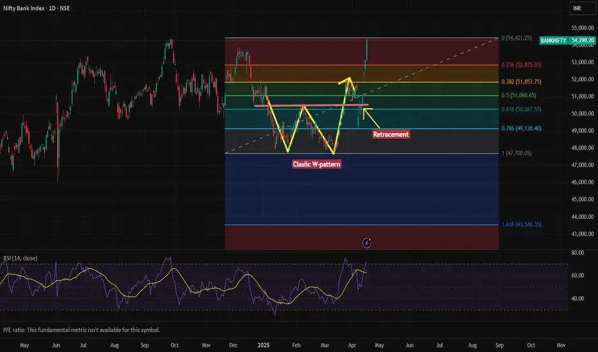This screenshot has width=598, height=352.
Task: Click the P/E ratio unavailable message
Action: click(x=81, y=330)
